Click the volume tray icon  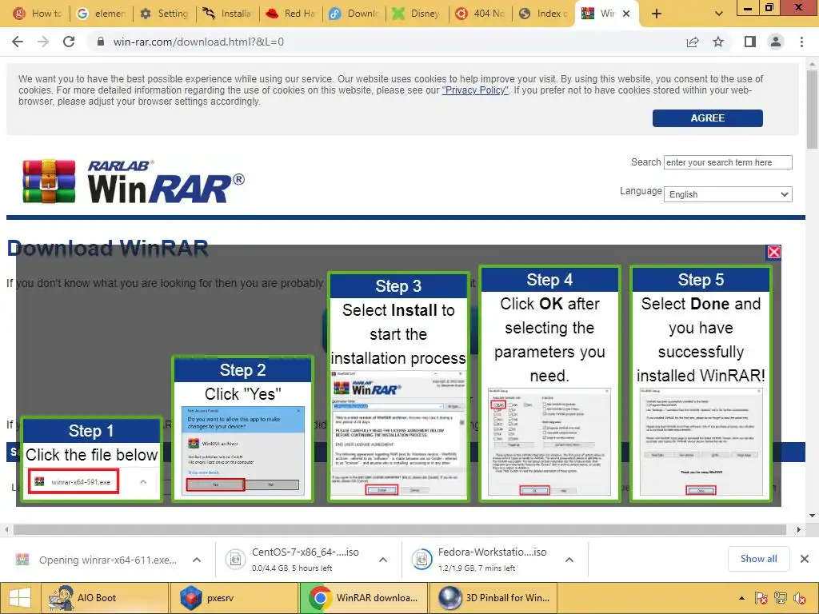[x=799, y=598]
